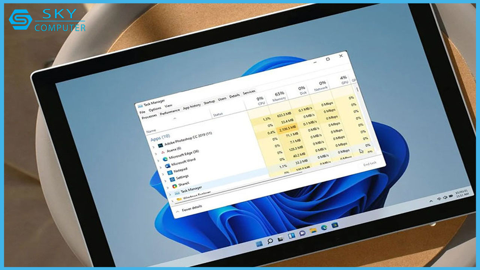Click the Adobe Photoshop CC 2019 app icon

click(160, 145)
